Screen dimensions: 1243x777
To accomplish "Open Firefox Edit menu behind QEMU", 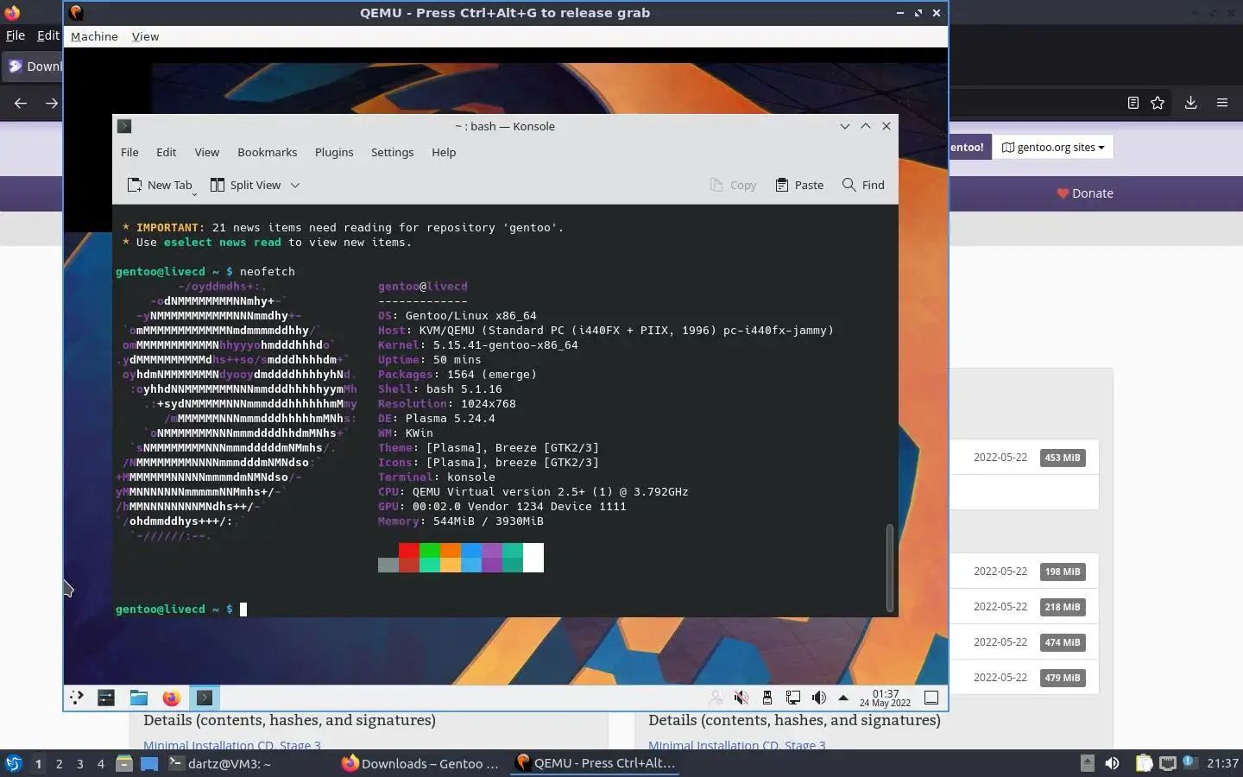I will click(x=47, y=35).
